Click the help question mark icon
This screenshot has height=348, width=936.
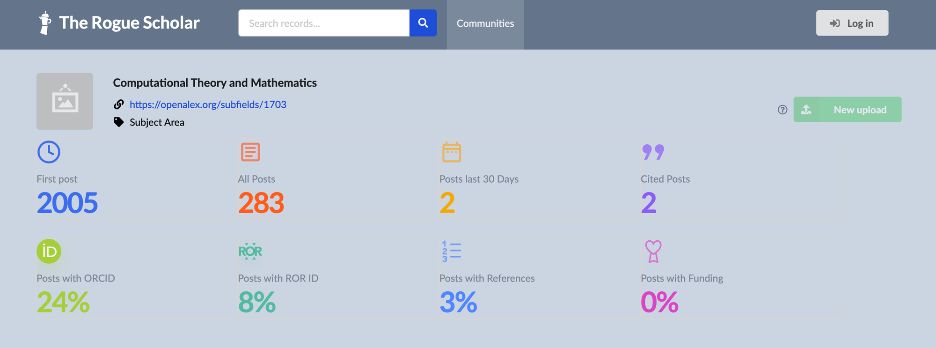782,110
